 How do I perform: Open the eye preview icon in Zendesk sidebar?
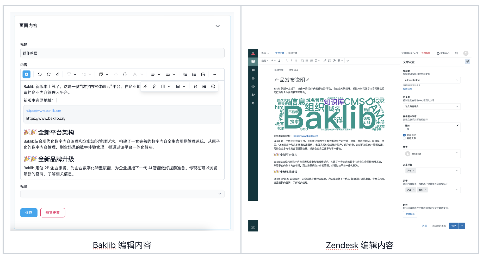253,87
